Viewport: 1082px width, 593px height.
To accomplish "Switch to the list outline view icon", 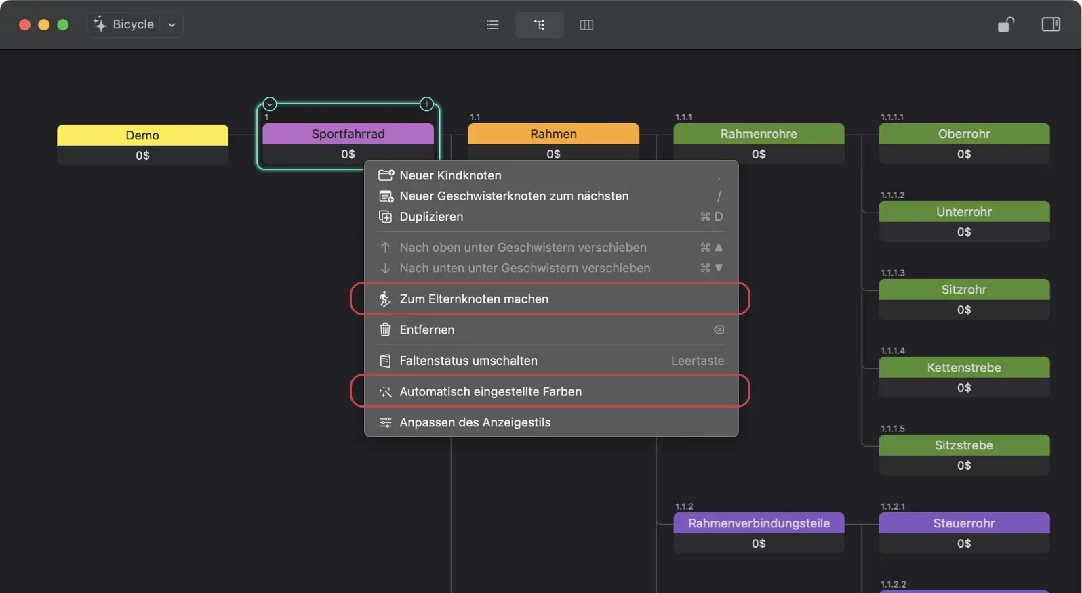I will click(x=493, y=25).
